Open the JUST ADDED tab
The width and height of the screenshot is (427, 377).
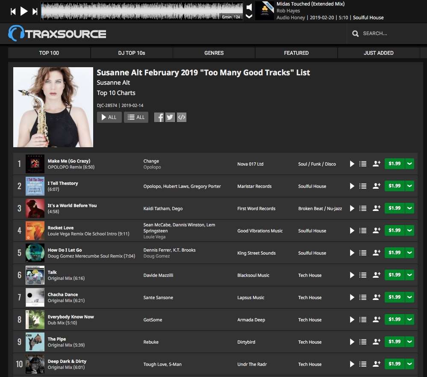[379, 53]
